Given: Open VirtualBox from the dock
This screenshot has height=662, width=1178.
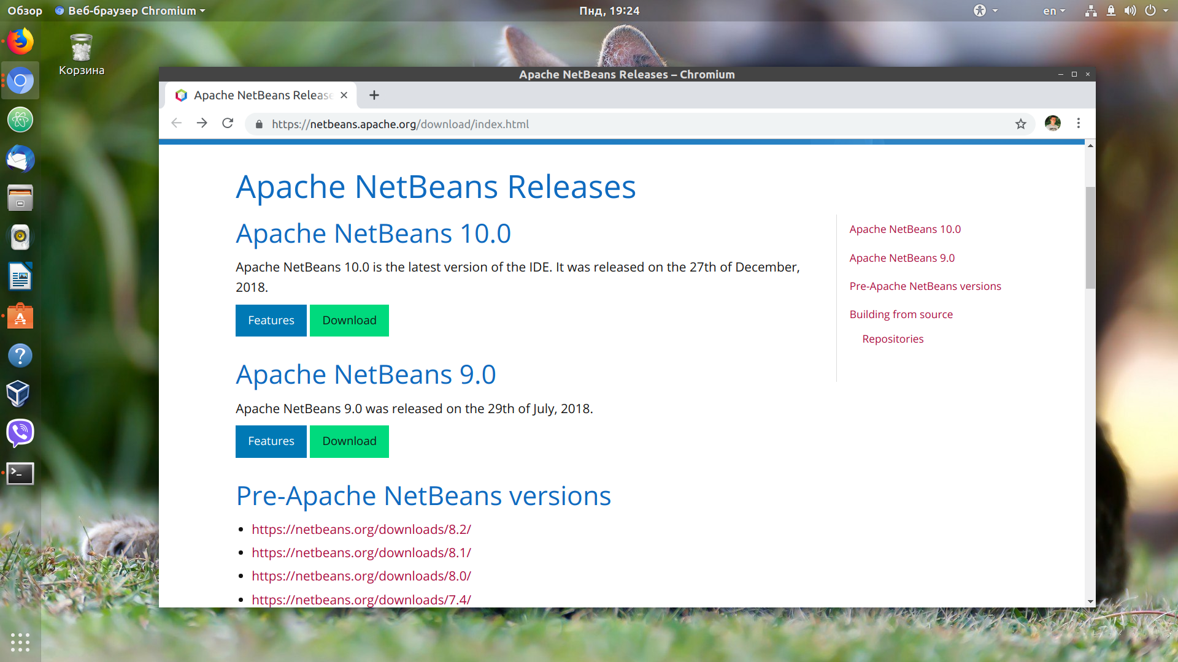Looking at the screenshot, I should (x=18, y=394).
